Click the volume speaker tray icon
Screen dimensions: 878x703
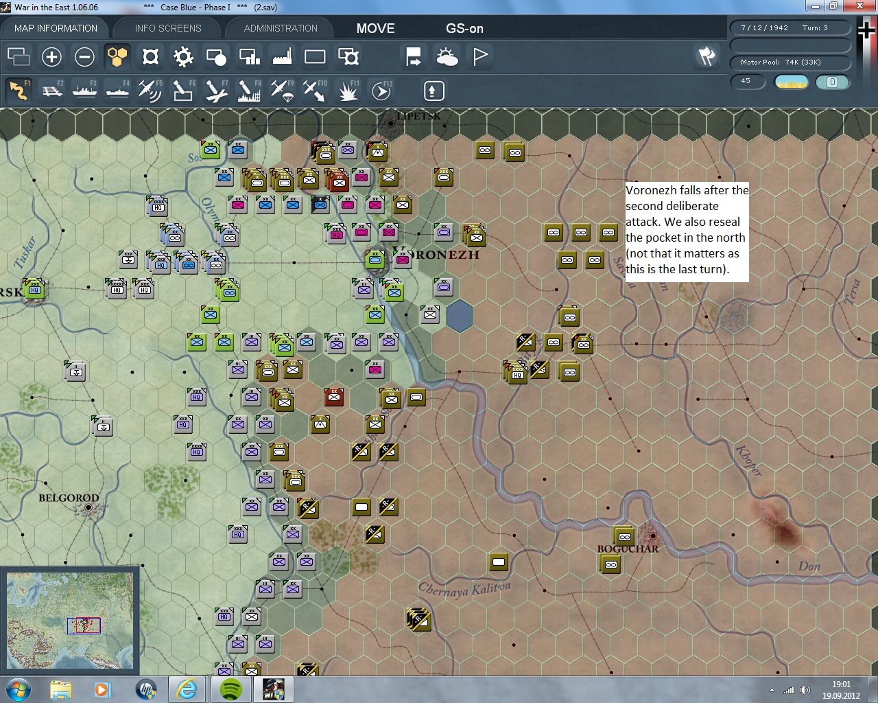[805, 690]
